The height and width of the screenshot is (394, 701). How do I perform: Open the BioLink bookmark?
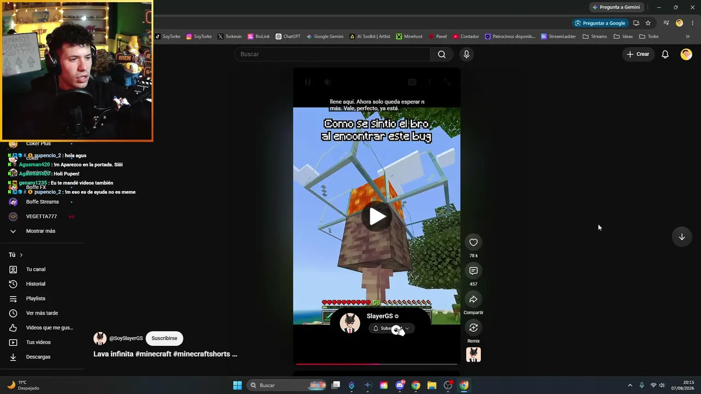(258, 37)
